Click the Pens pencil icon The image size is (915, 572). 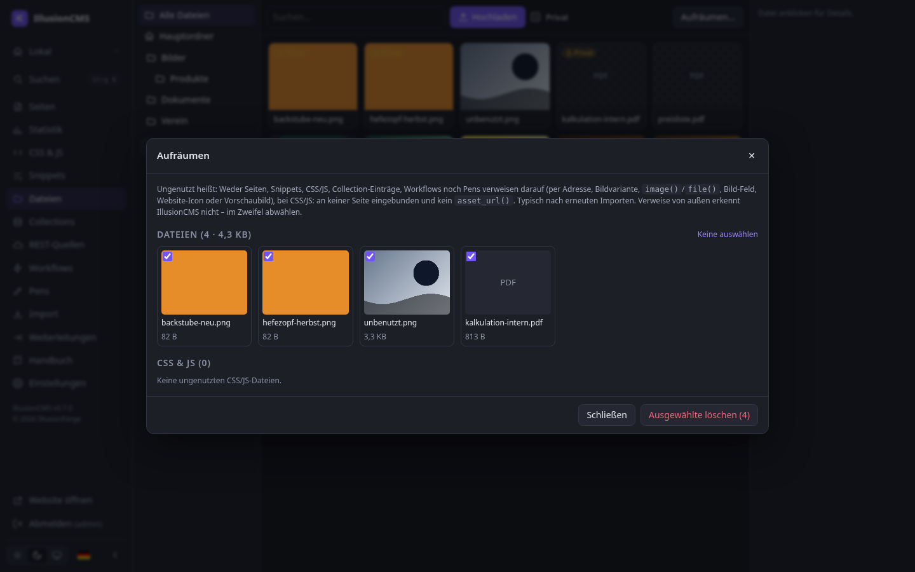tap(18, 291)
